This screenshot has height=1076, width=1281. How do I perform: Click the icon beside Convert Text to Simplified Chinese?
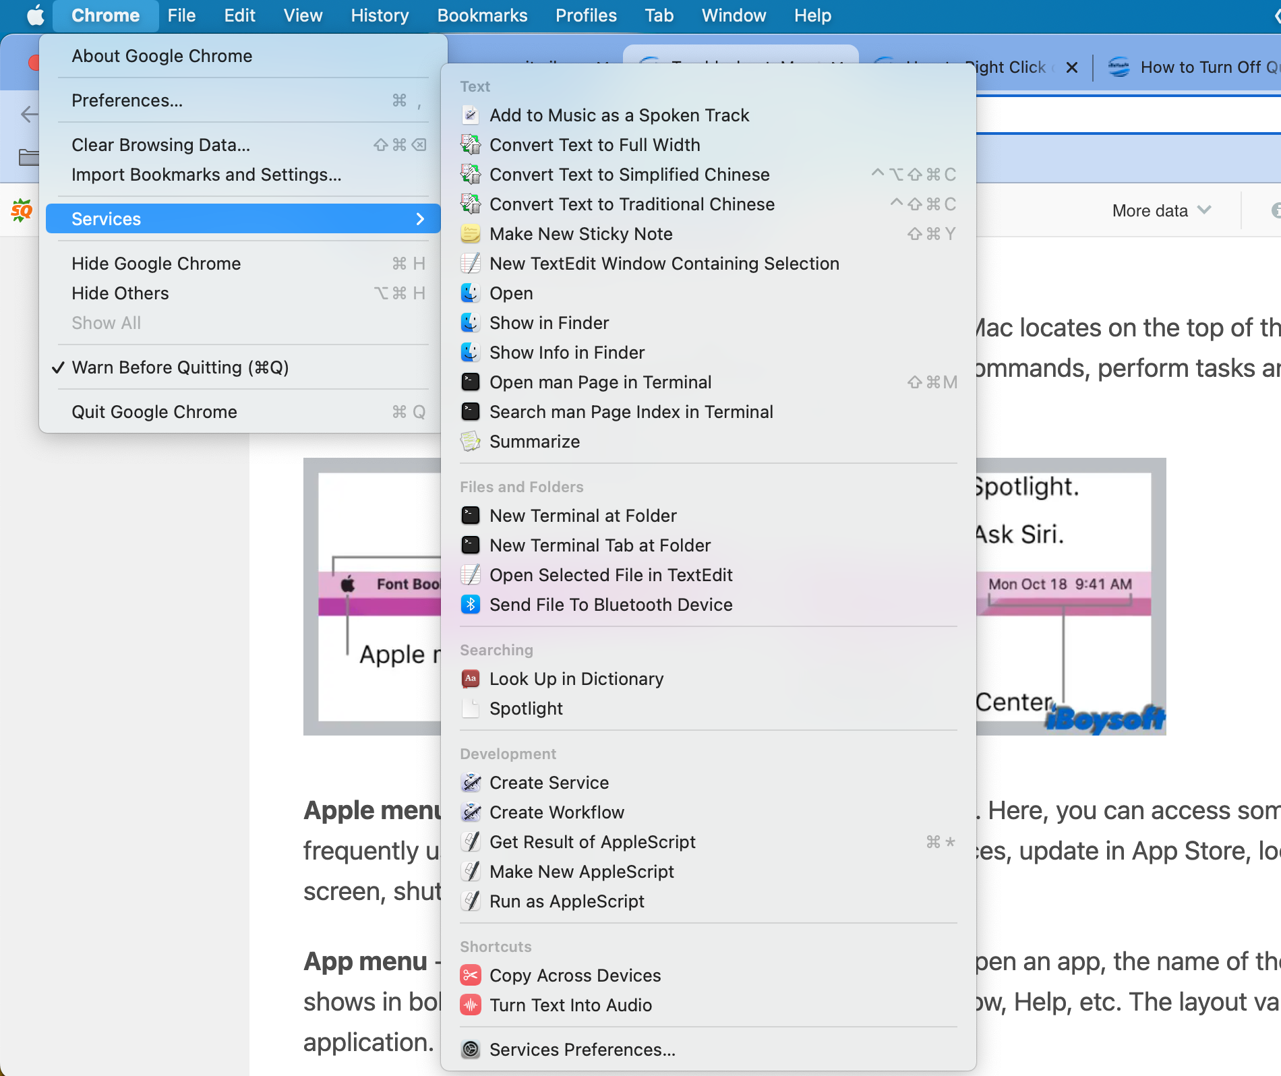(x=470, y=175)
